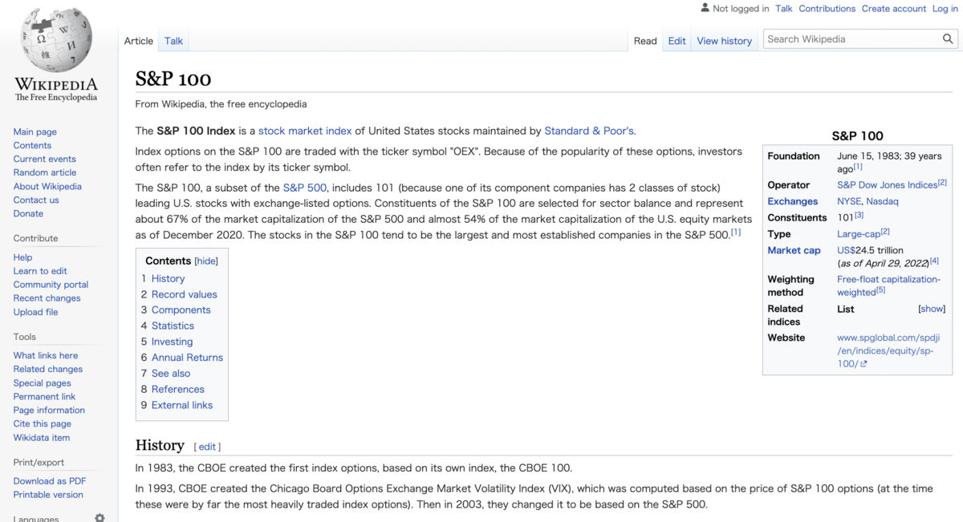Click the external link icon after sp-100/

click(863, 364)
